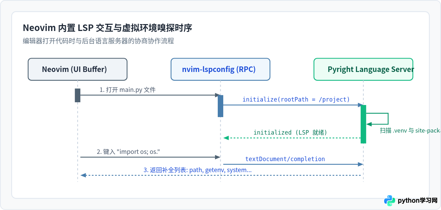
Task: Click the label 'initialize(rootPath = /project)'
Action: (296, 99)
